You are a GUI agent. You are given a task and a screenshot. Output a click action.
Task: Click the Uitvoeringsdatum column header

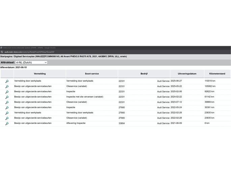[187, 74]
